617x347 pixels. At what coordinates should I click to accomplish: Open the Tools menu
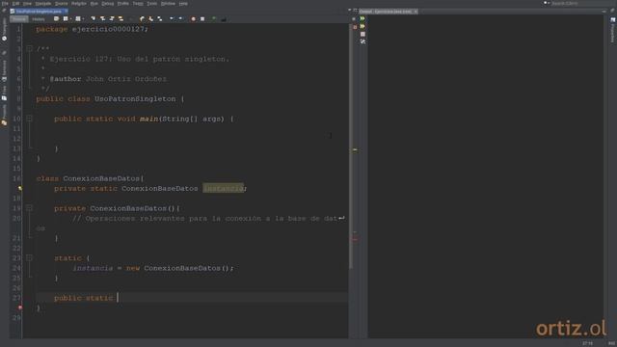[x=152, y=4]
